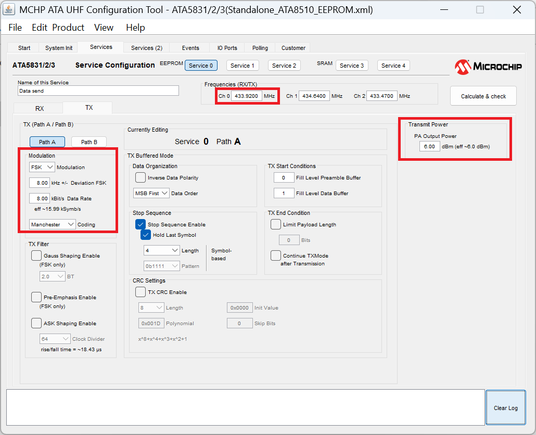Enable TX CRC checkbox
The height and width of the screenshot is (435, 536).
coord(141,292)
